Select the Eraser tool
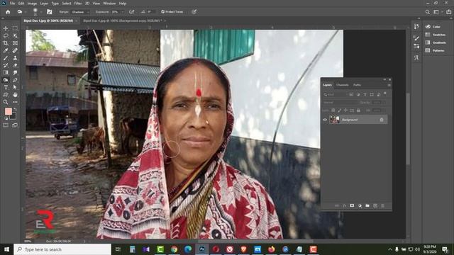Screen dimensions: 454x255 pyautogui.click(x=15, y=65)
